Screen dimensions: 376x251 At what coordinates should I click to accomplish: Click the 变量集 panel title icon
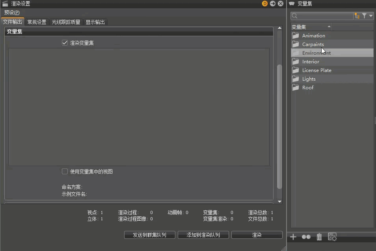(x=292, y=4)
